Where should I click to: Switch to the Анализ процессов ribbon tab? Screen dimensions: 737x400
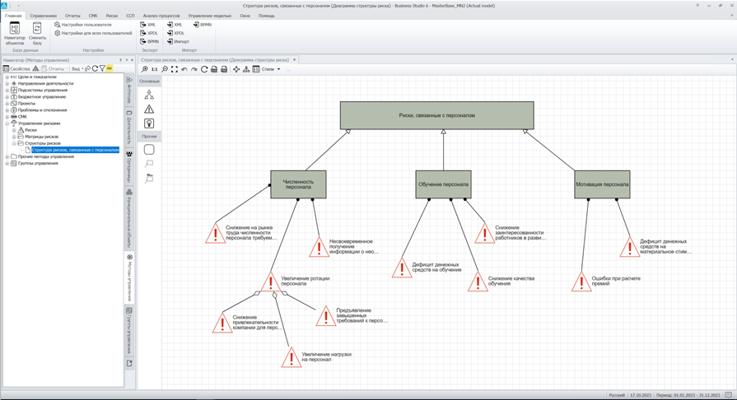(163, 16)
